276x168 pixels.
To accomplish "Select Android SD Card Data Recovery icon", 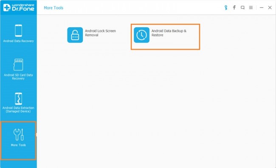I will [x=18, y=64].
